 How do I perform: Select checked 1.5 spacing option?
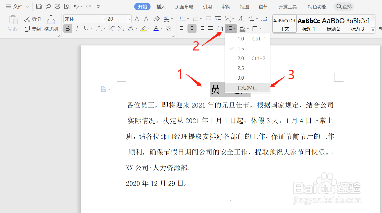click(x=247, y=48)
